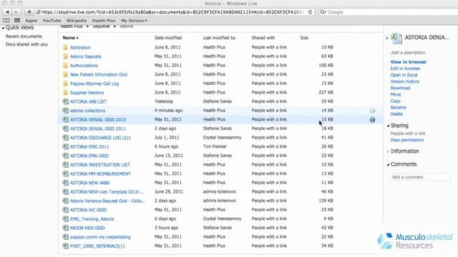
Task: Click the New Patient Information Grid folder icon
Action: (65, 74)
